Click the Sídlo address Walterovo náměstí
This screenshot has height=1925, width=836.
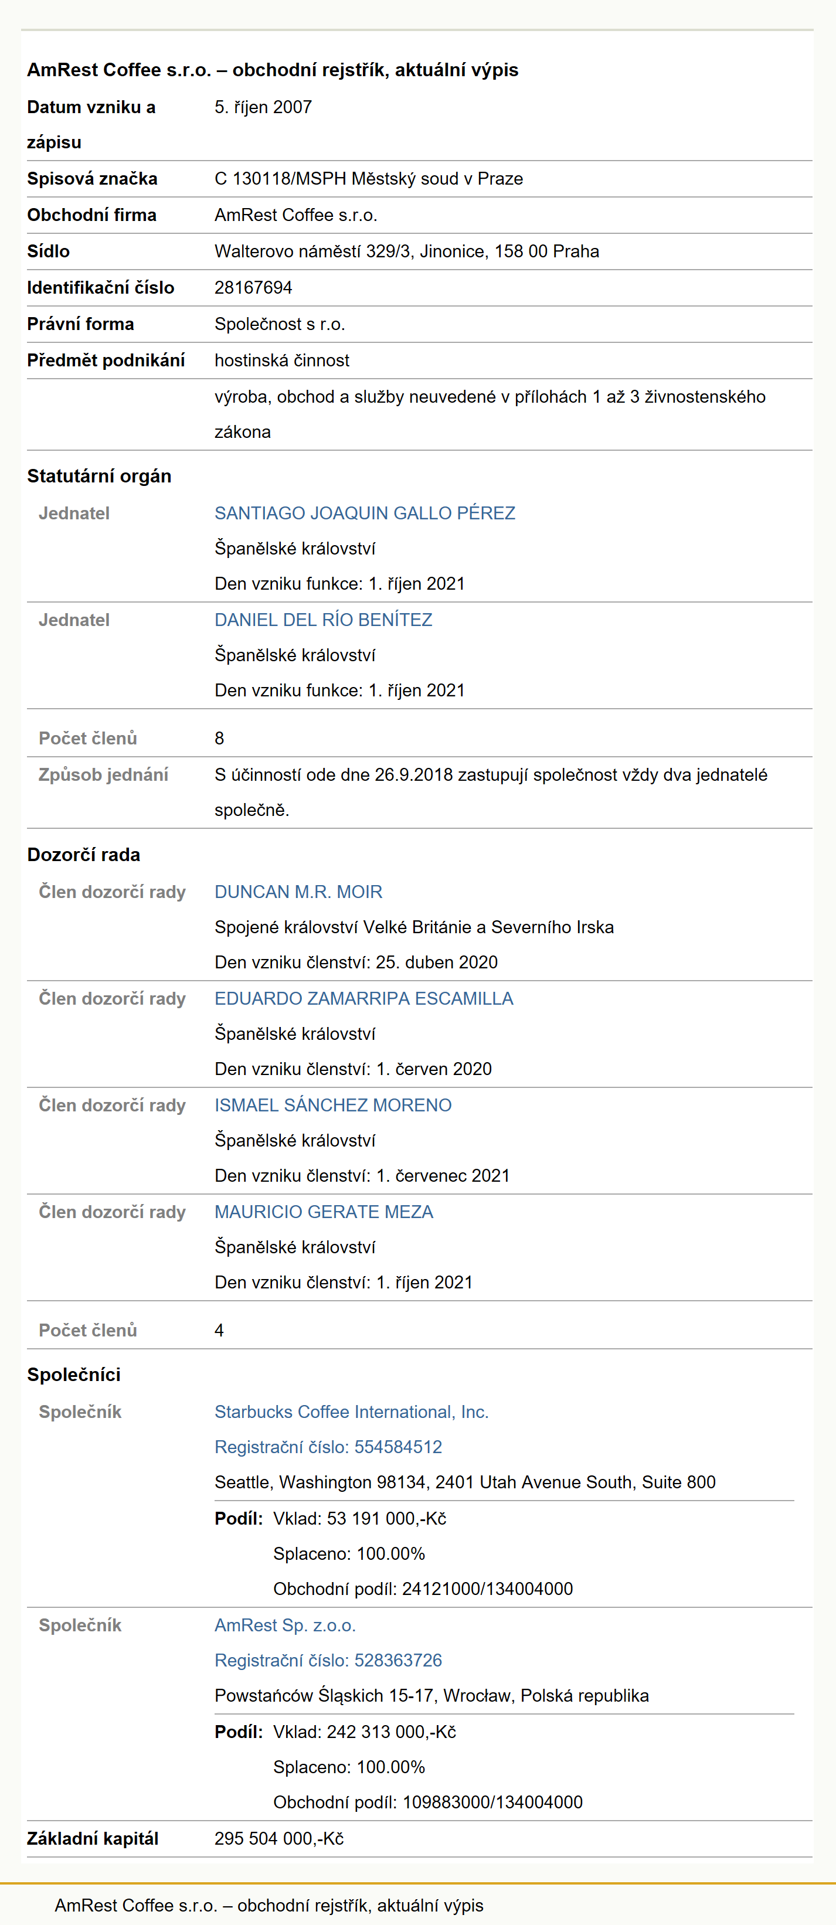[406, 251]
